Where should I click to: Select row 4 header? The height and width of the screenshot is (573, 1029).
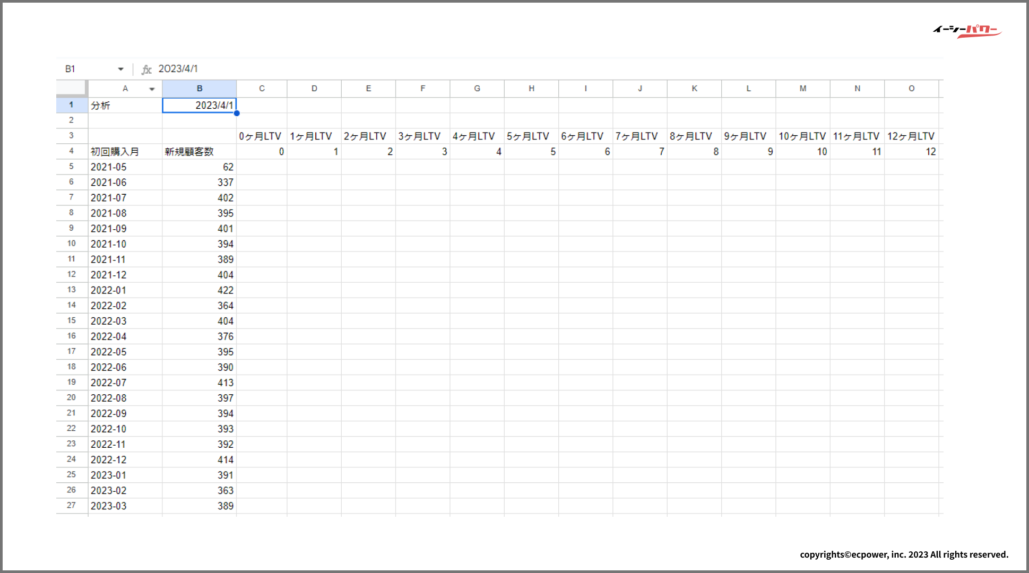pos(71,151)
